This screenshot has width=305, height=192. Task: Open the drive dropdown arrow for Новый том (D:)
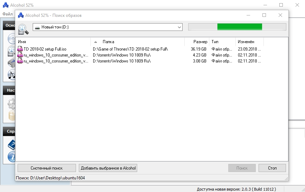179,27
